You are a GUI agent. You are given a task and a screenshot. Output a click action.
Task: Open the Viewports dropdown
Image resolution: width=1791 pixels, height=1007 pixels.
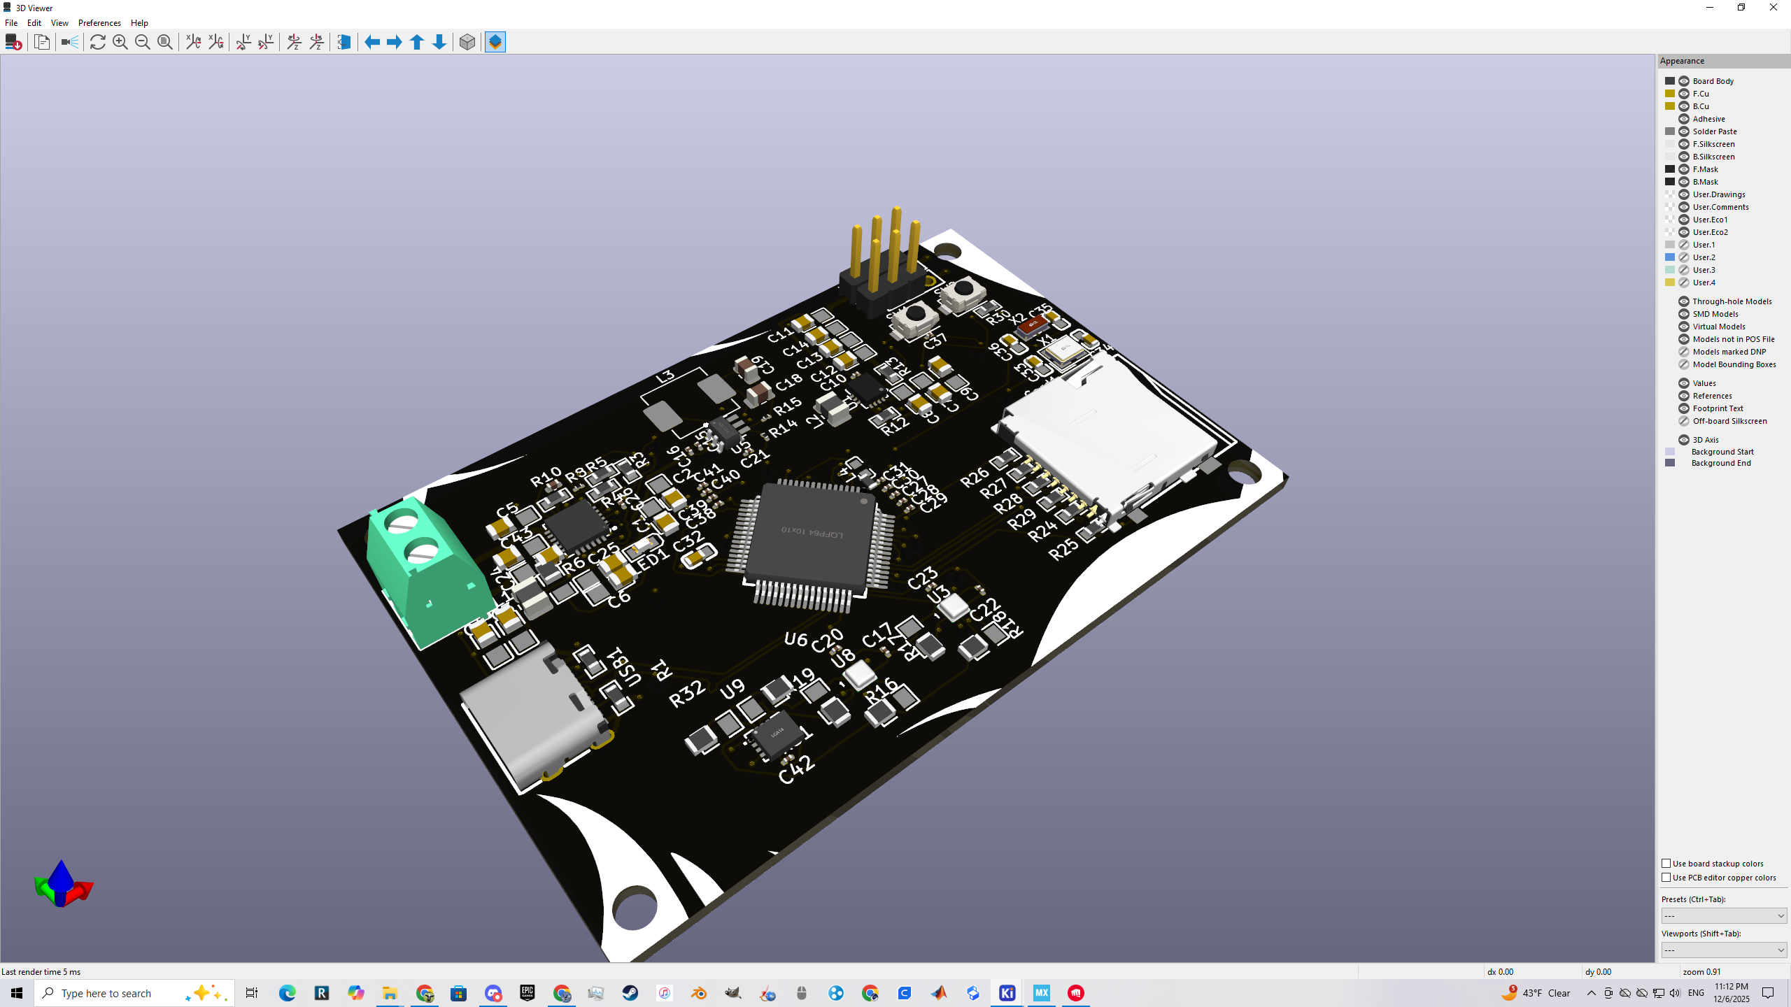(x=1724, y=950)
